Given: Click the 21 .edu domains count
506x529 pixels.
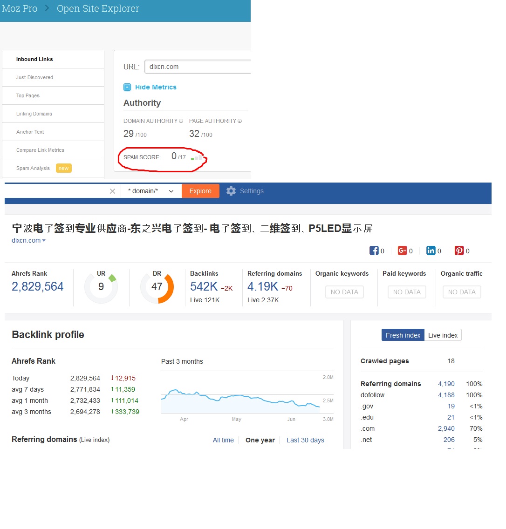Looking at the screenshot, I should [x=451, y=417].
